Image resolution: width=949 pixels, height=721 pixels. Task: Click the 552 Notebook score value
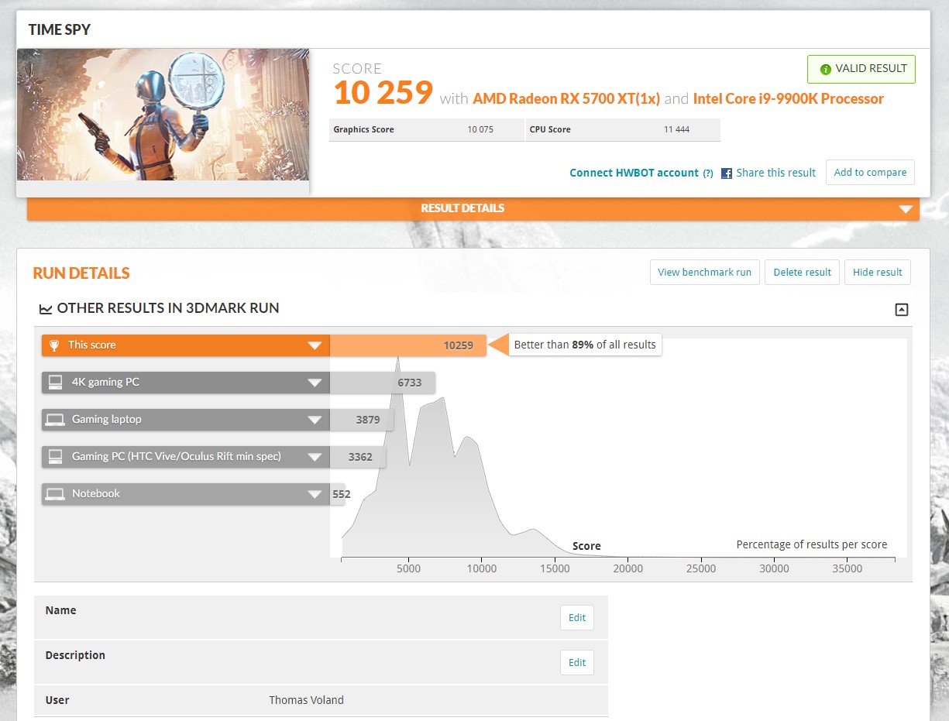tap(342, 494)
